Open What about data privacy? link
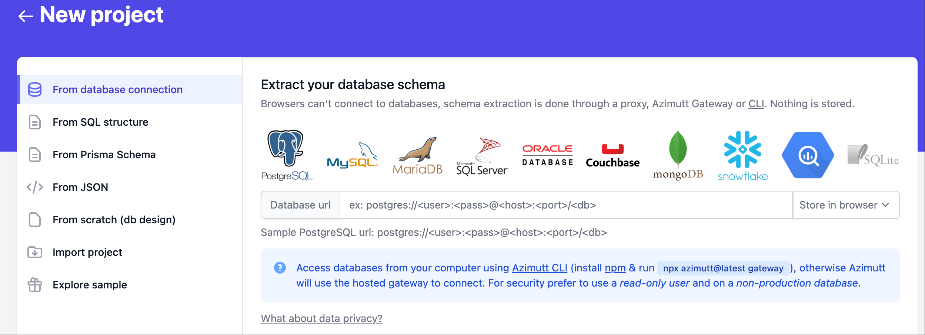Viewport: 925px width, 335px height. (x=321, y=318)
